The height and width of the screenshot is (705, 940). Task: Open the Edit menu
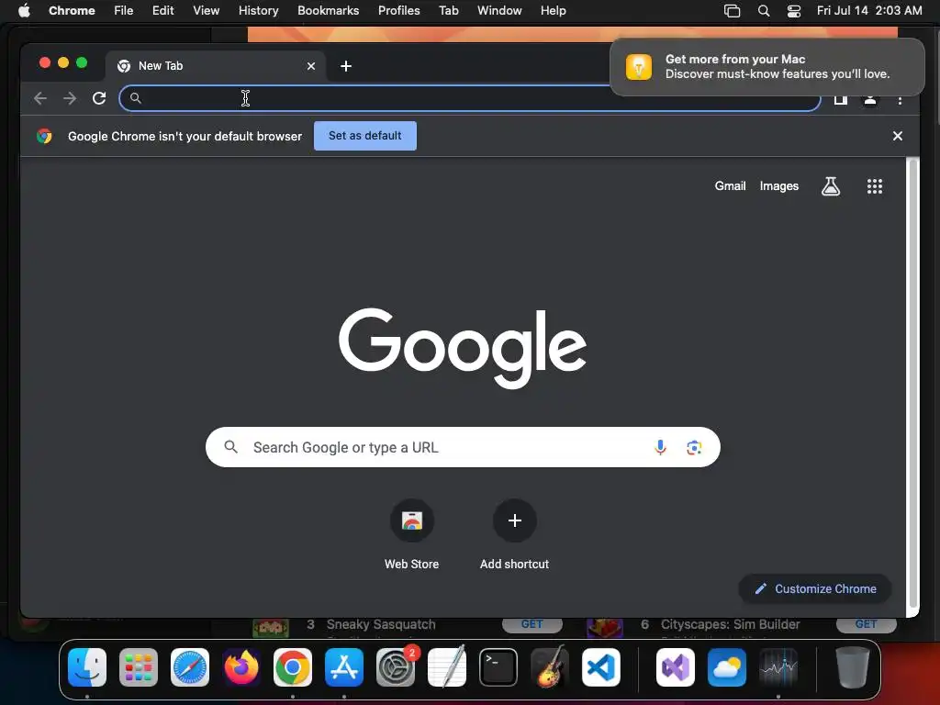[x=162, y=11]
